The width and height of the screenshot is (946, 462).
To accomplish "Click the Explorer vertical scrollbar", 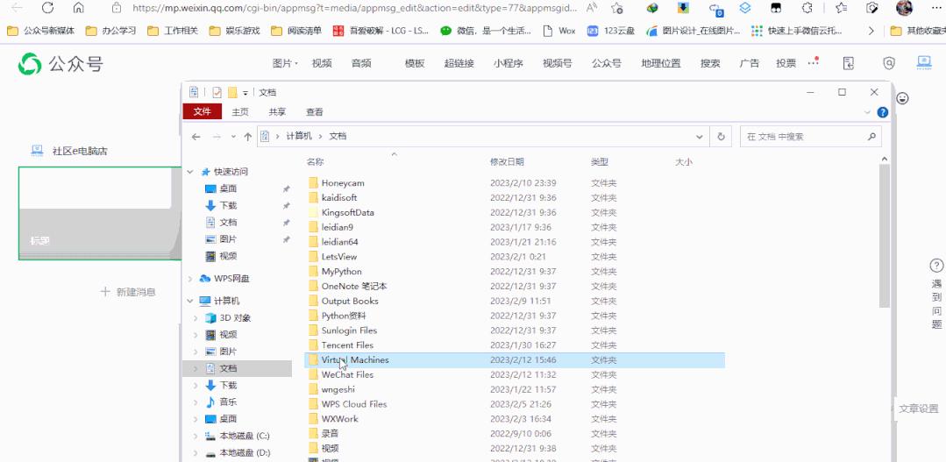I will 885,235.
